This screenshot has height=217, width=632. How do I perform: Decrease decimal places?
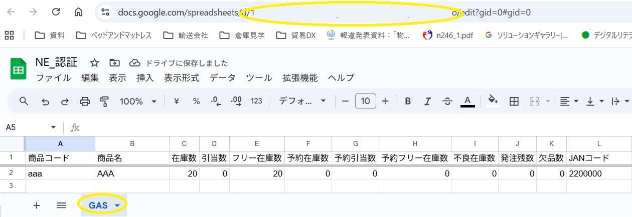click(216, 101)
